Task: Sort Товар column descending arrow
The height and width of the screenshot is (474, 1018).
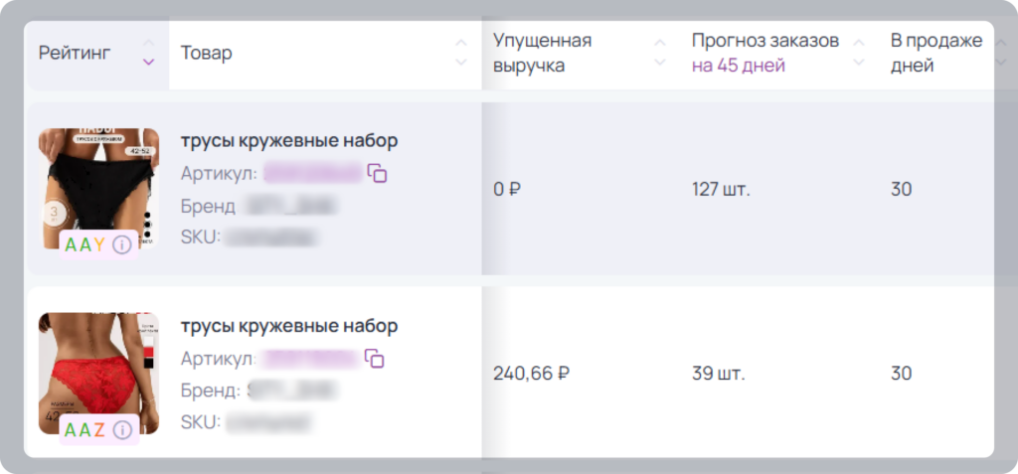Action: [x=461, y=63]
